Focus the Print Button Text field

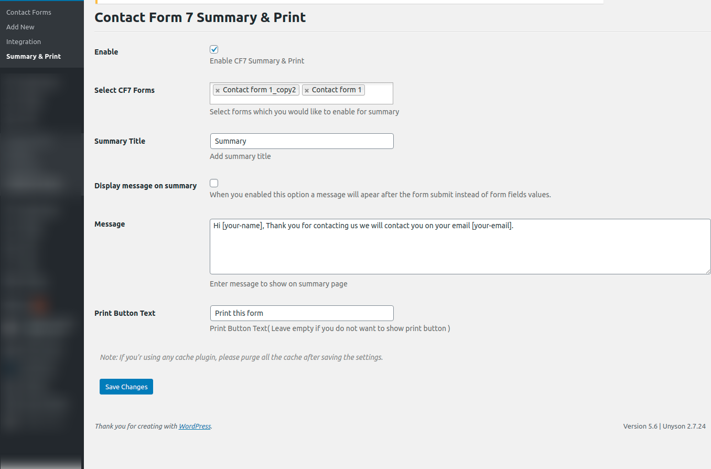pos(301,313)
